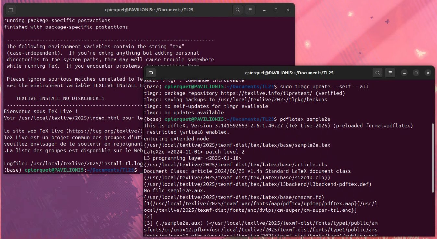
Task: Click the size10.clo path line
Action: click(x=237, y=177)
